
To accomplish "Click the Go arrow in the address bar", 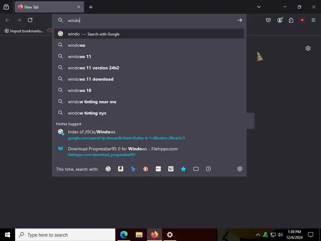I will [x=240, y=20].
